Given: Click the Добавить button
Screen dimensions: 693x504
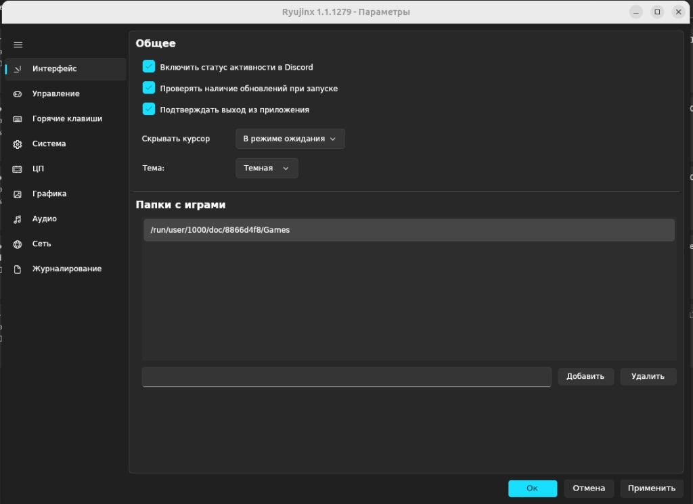Looking at the screenshot, I should point(585,376).
